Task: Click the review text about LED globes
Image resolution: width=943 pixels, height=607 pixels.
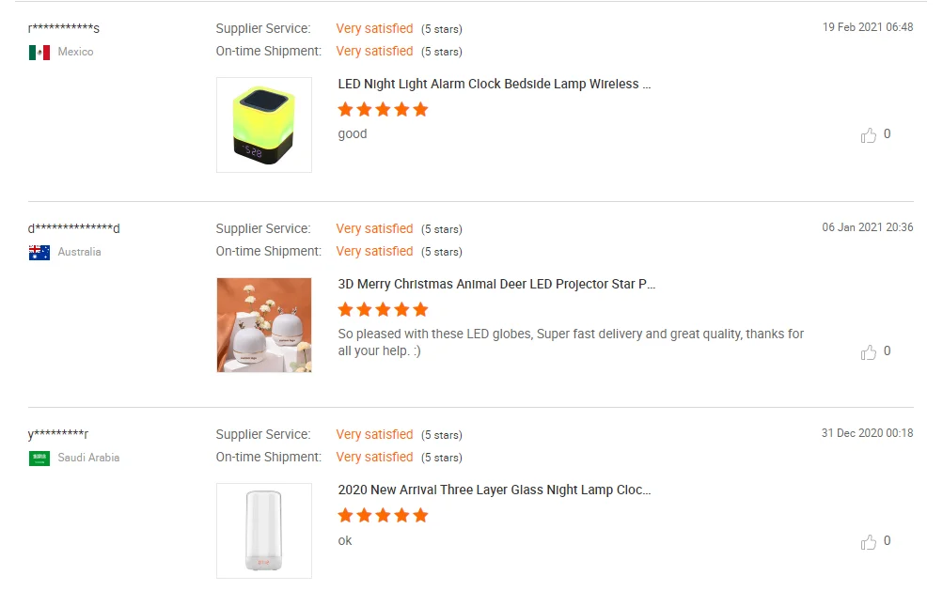Action: [x=571, y=343]
